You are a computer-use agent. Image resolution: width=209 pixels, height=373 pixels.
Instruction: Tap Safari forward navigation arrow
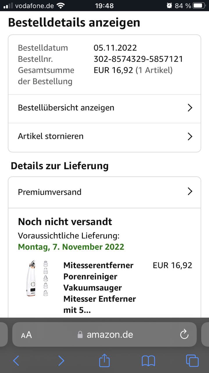tap(61, 361)
